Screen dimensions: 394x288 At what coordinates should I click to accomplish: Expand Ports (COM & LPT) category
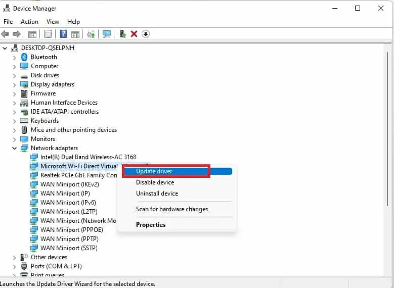click(14, 266)
